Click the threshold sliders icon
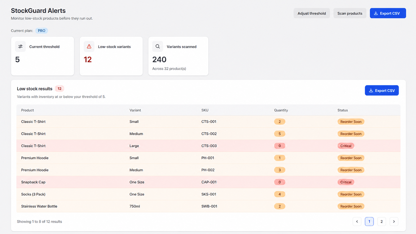This screenshot has height=234, width=416. 20,47
